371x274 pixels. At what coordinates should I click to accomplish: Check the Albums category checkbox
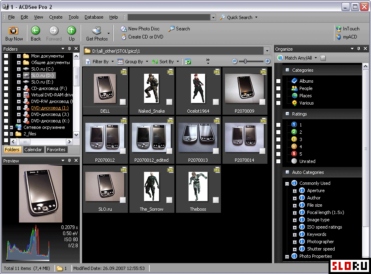point(278,81)
